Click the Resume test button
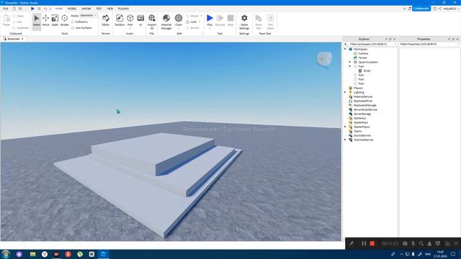The image size is (461, 259). (x=220, y=21)
